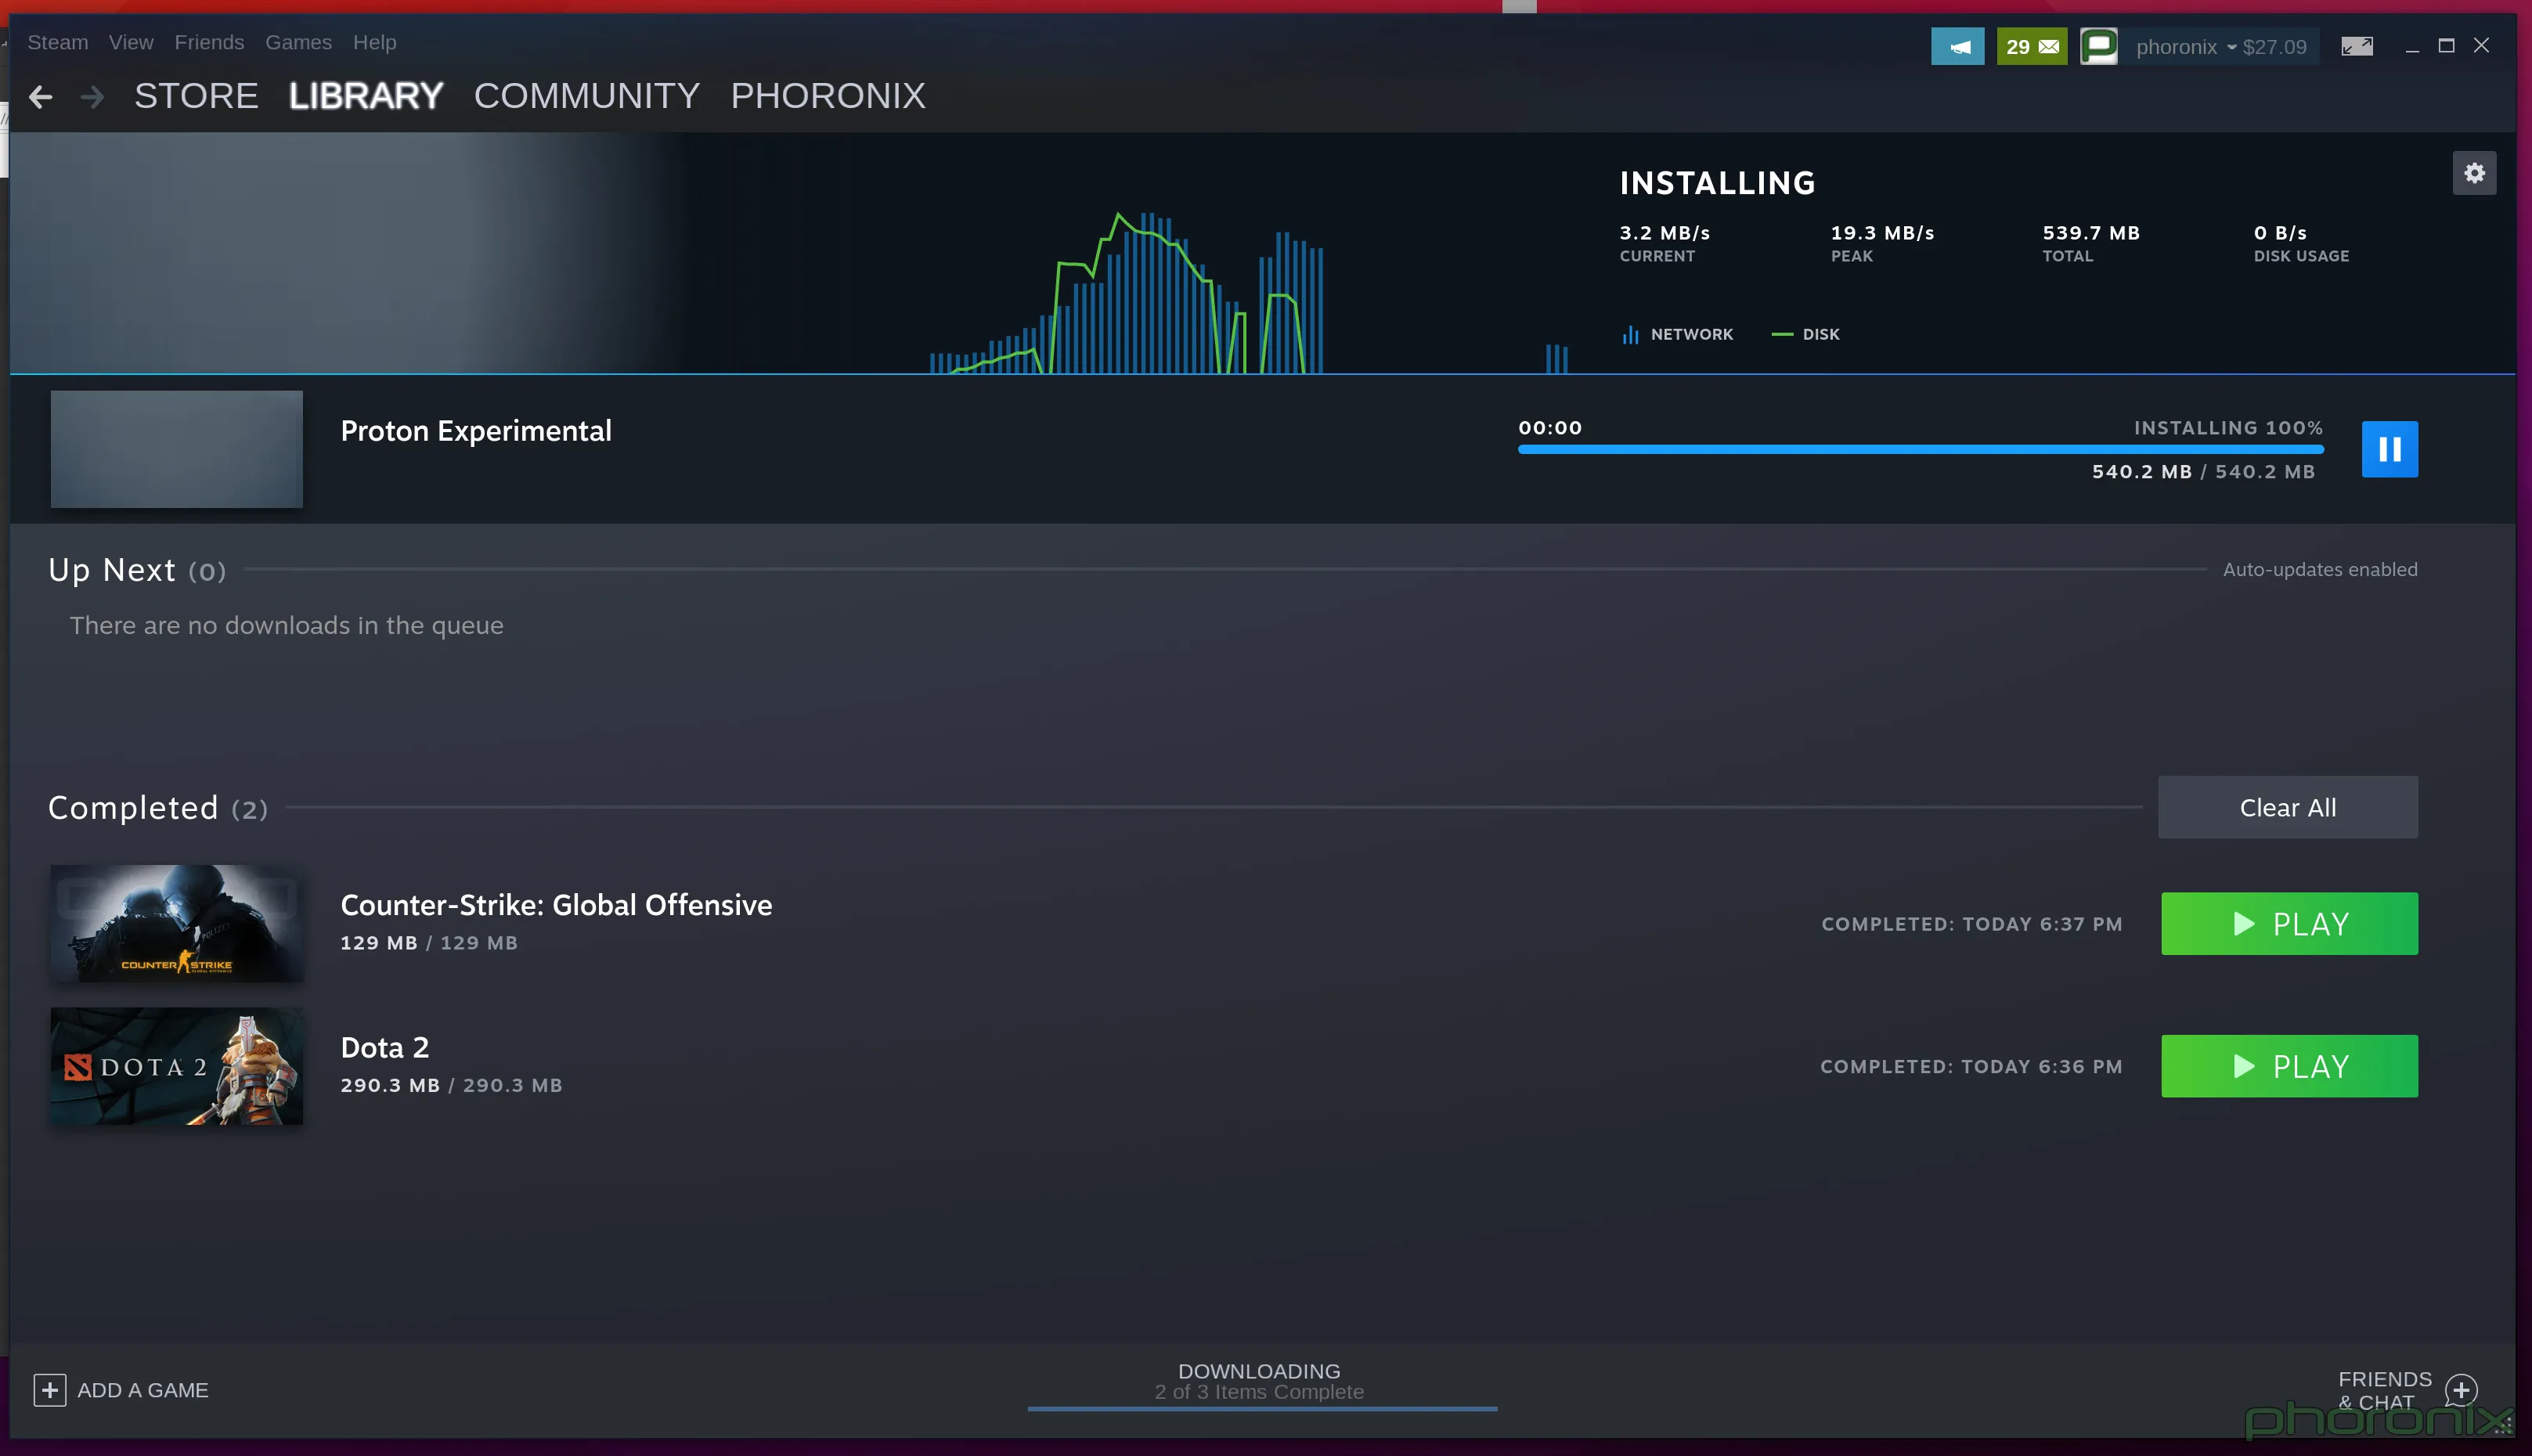2532x1456 pixels.
Task: Click Auto-updates enabled text
Action: [2320, 569]
